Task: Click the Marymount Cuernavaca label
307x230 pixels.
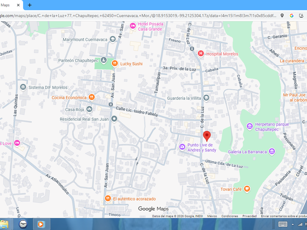Action: click(85, 39)
